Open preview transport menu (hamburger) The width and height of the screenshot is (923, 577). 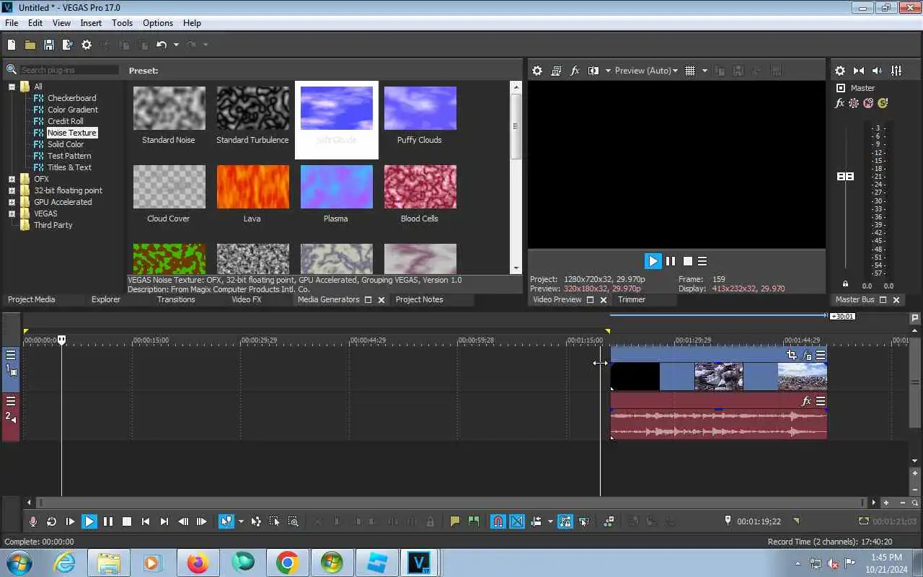[702, 261]
